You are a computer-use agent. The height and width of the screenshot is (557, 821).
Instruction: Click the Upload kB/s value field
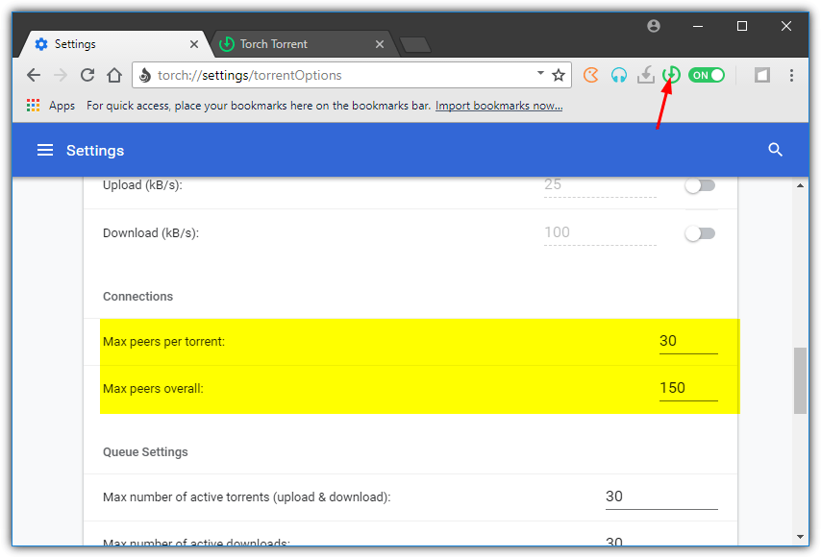coord(600,185)
